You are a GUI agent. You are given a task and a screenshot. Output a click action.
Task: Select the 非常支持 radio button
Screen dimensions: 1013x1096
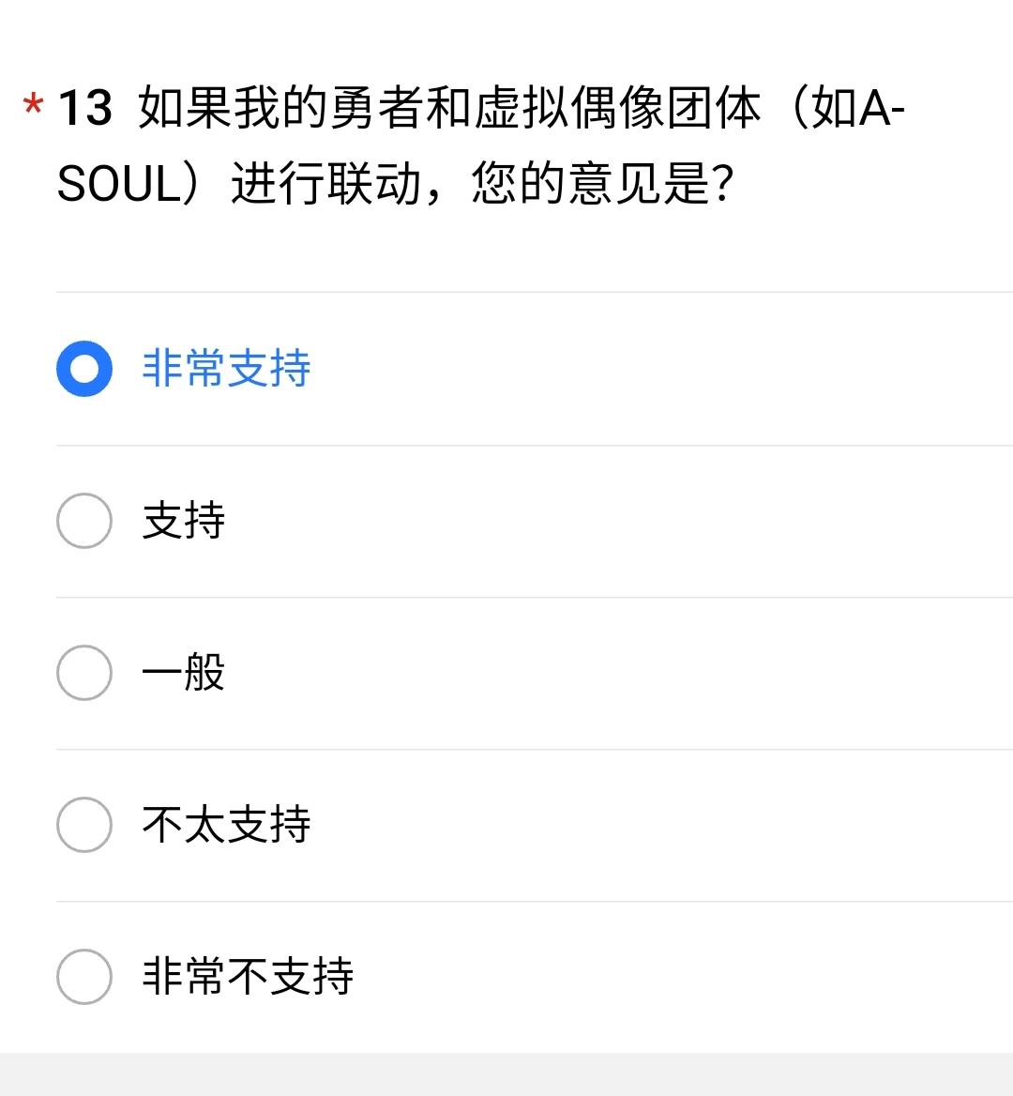point(84,369)
